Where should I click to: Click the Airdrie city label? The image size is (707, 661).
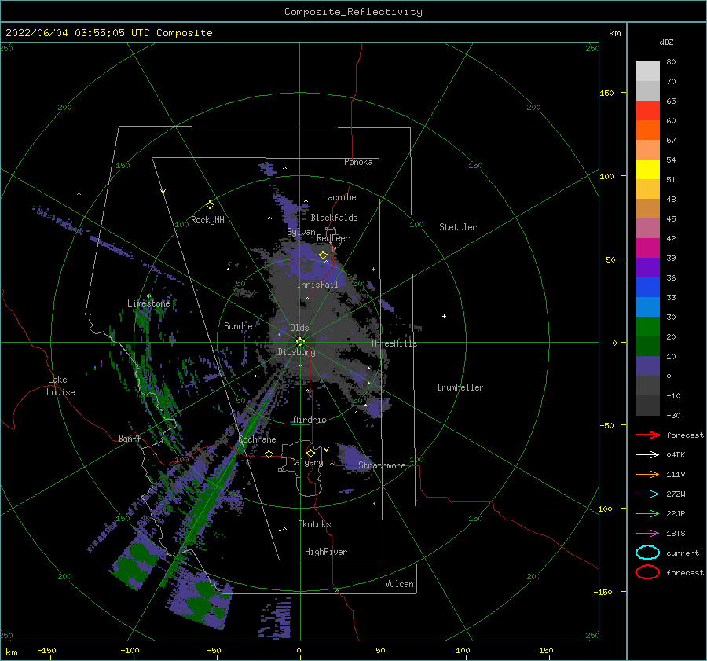coord(310,420)
